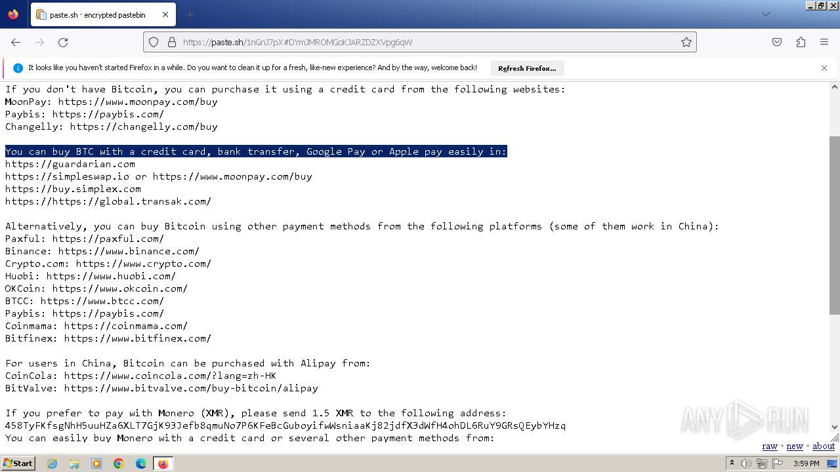Click the OKCoin URL line
Viewport: 840px width, 472px height.
pyautogui.click(x=96, y=288)
